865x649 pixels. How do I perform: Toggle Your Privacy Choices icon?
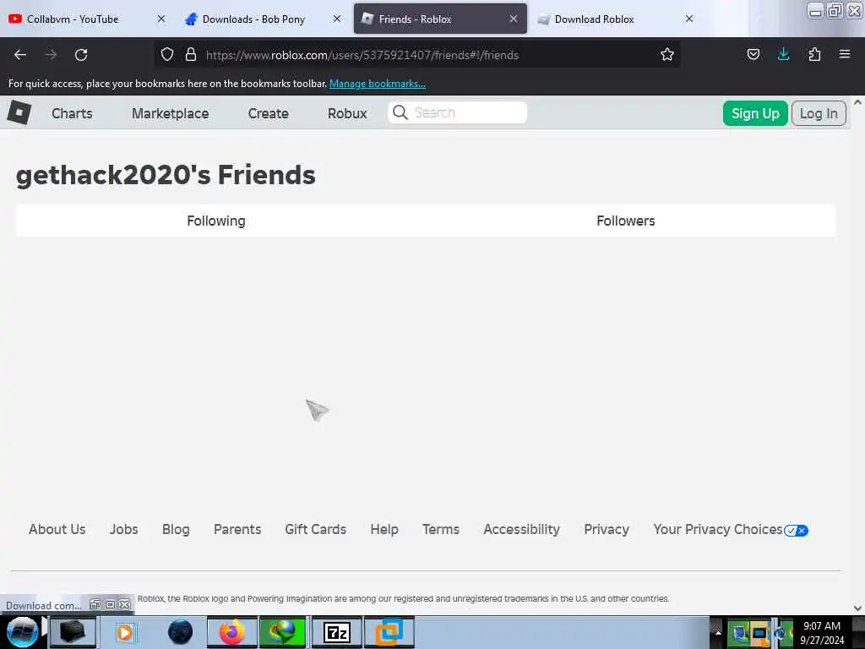point(796,531)
